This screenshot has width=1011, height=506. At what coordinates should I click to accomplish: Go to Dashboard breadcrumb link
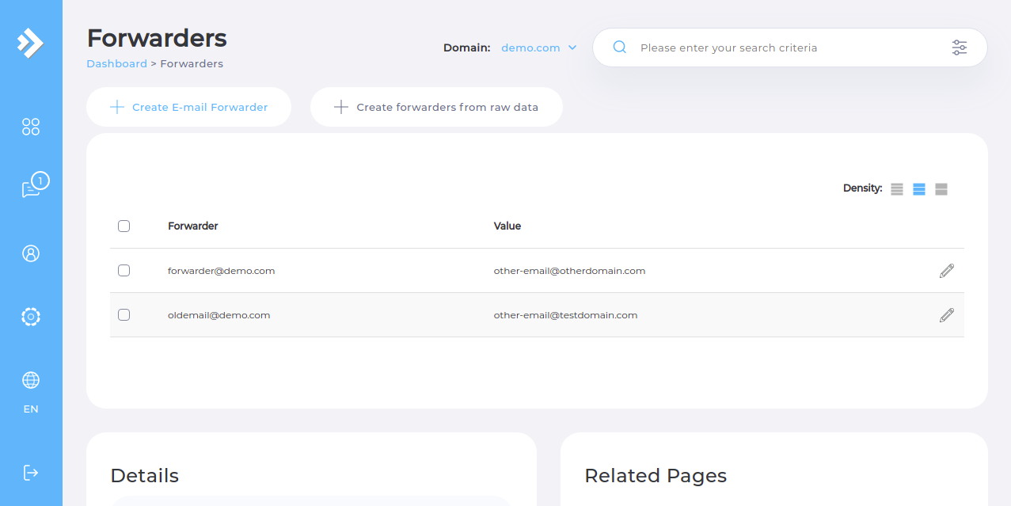[116, 63]
